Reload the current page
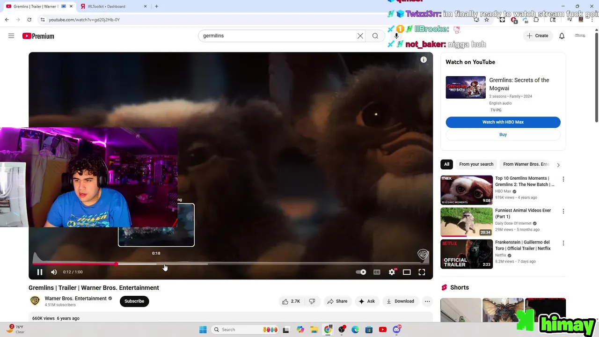 tap(29, 20)
